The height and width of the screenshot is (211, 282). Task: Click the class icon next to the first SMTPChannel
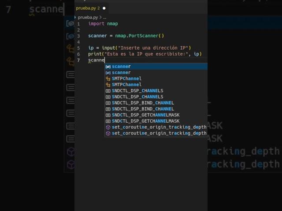(108, 79)
